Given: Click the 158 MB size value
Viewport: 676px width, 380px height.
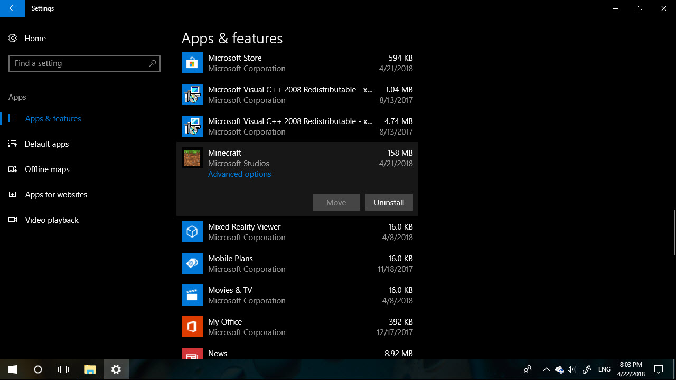Looking at the screenshot, I should point(400,153).
